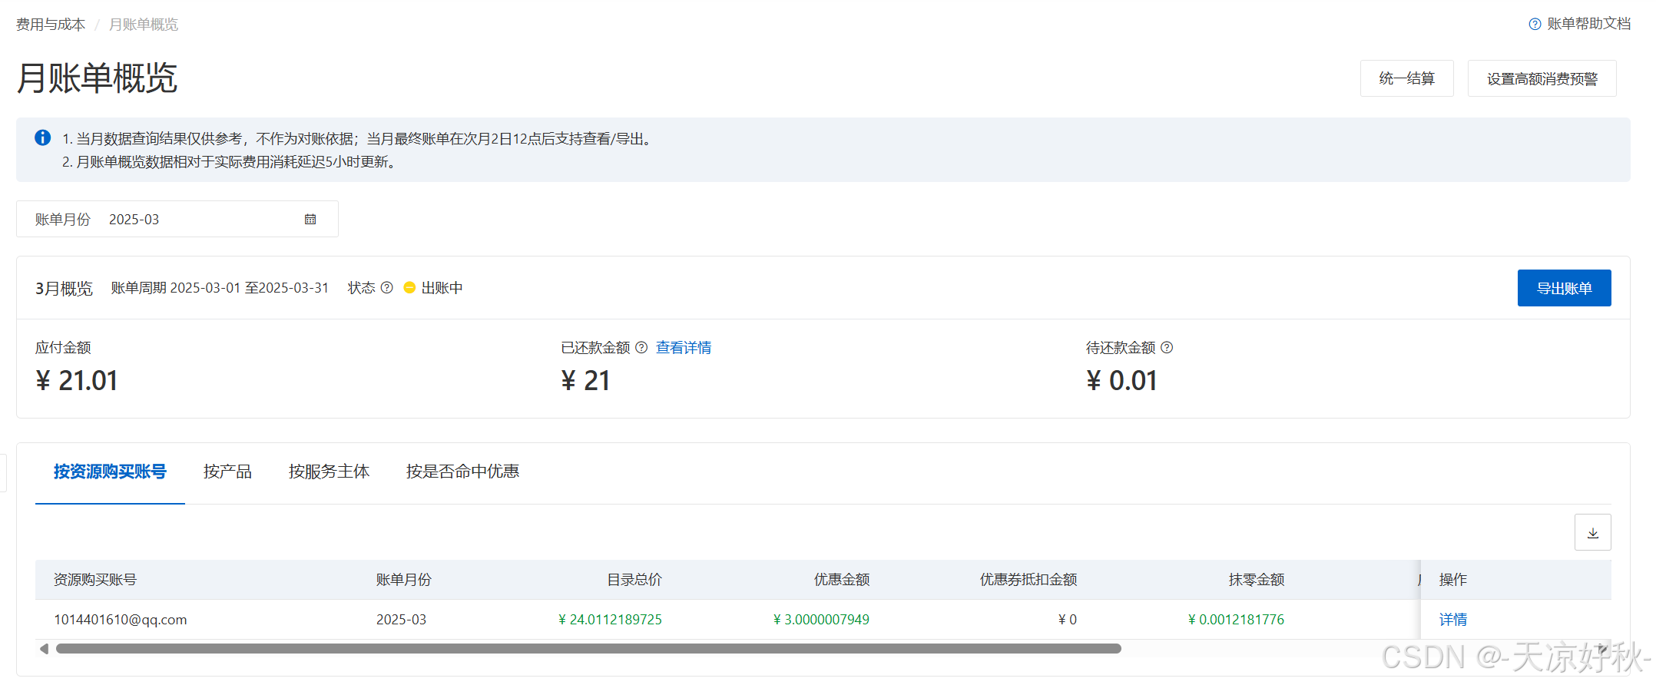Click the help question-mark icon beside 账单帮助文档
1656x685 pixels.
pos(1535,25)
